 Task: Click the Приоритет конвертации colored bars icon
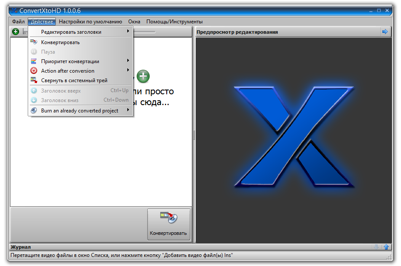(34, 61)
